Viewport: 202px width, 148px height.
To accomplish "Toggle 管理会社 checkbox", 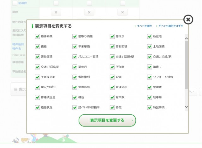I will tap(112, 87).
